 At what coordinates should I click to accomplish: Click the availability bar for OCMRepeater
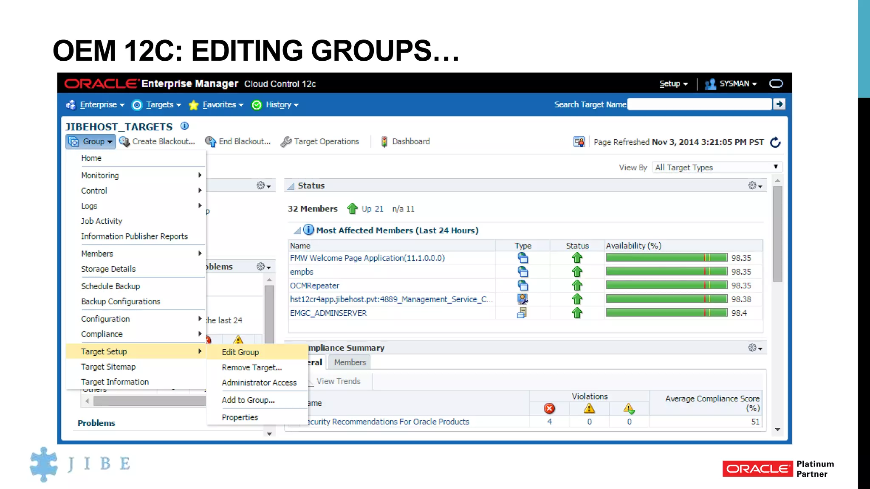[x=667, y=285]
